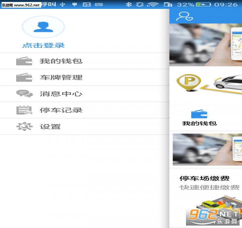
Task: Tap the gear icon for 设置
Action: [x=24, y=126]
